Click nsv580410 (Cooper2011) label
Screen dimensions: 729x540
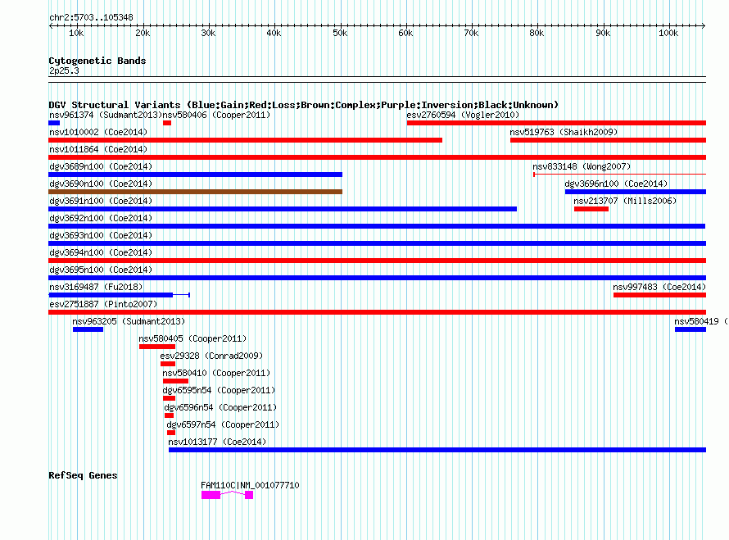[216, 373]
